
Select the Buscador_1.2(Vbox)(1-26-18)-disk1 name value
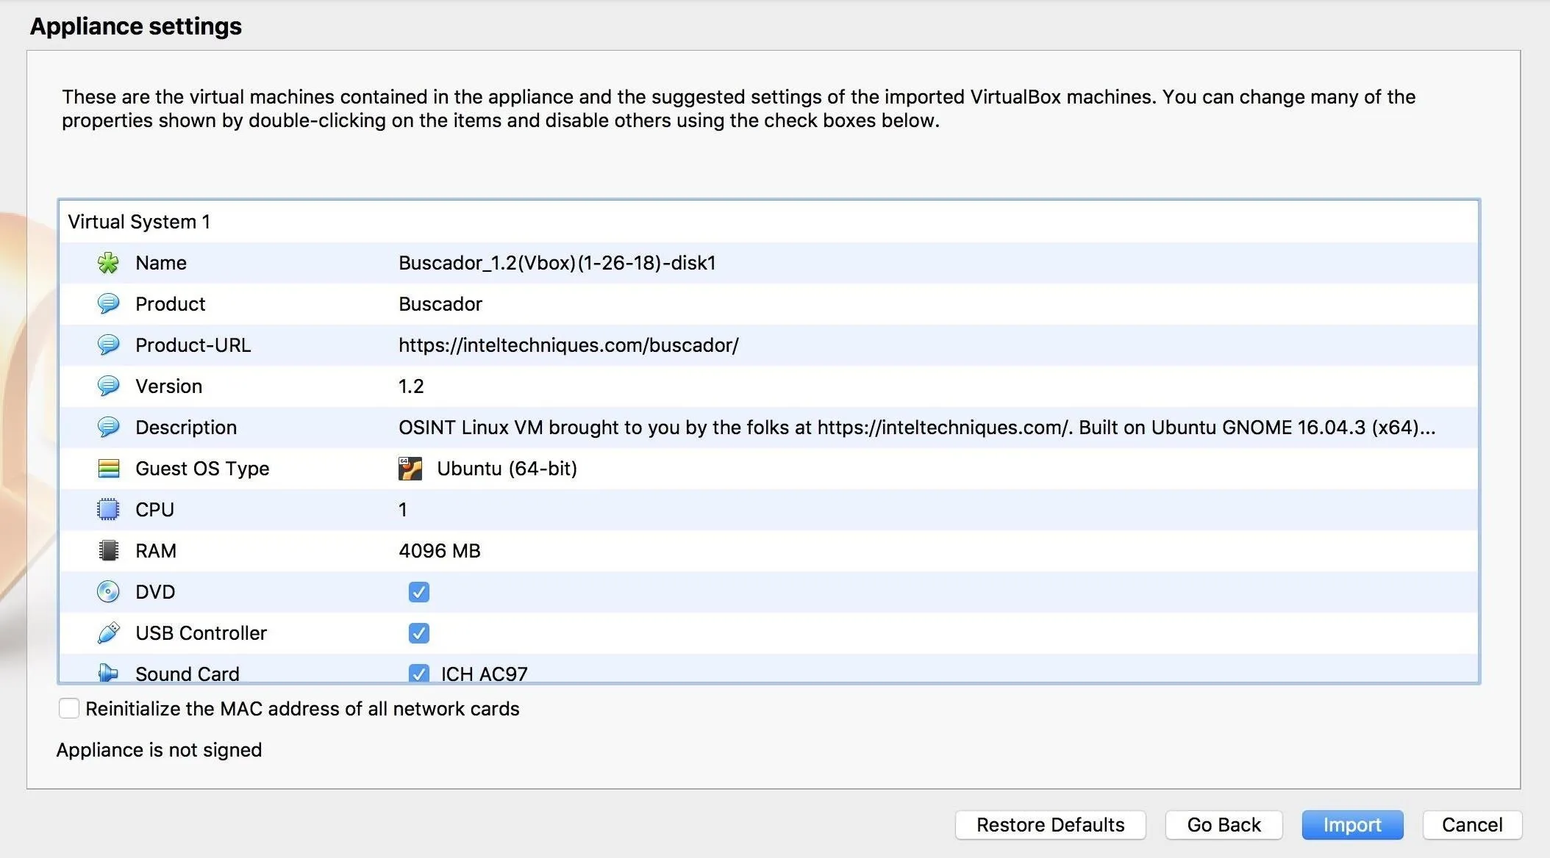tap(557, 263)
